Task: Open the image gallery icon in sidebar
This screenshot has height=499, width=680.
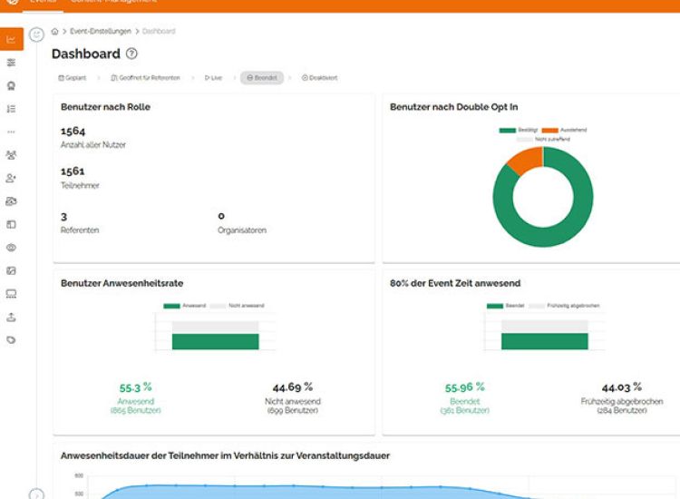Action: point(11,270)
